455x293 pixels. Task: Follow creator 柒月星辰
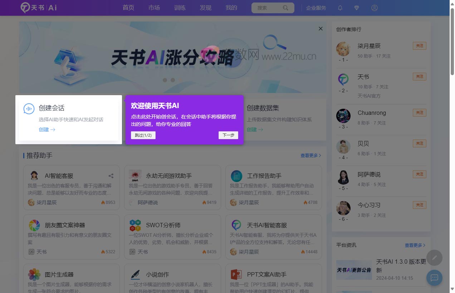click(419, 46)
